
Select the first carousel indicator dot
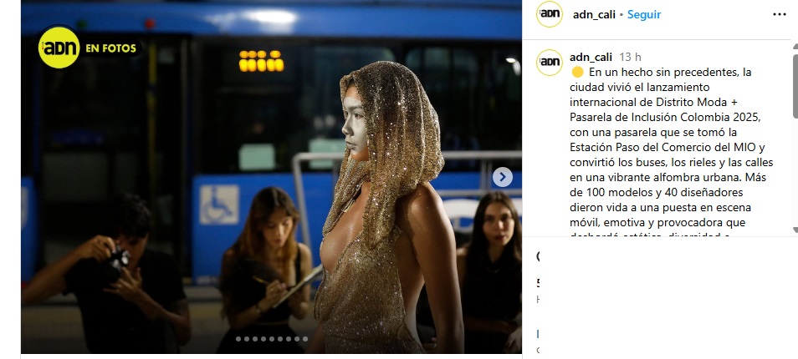(x=238, y=339)
